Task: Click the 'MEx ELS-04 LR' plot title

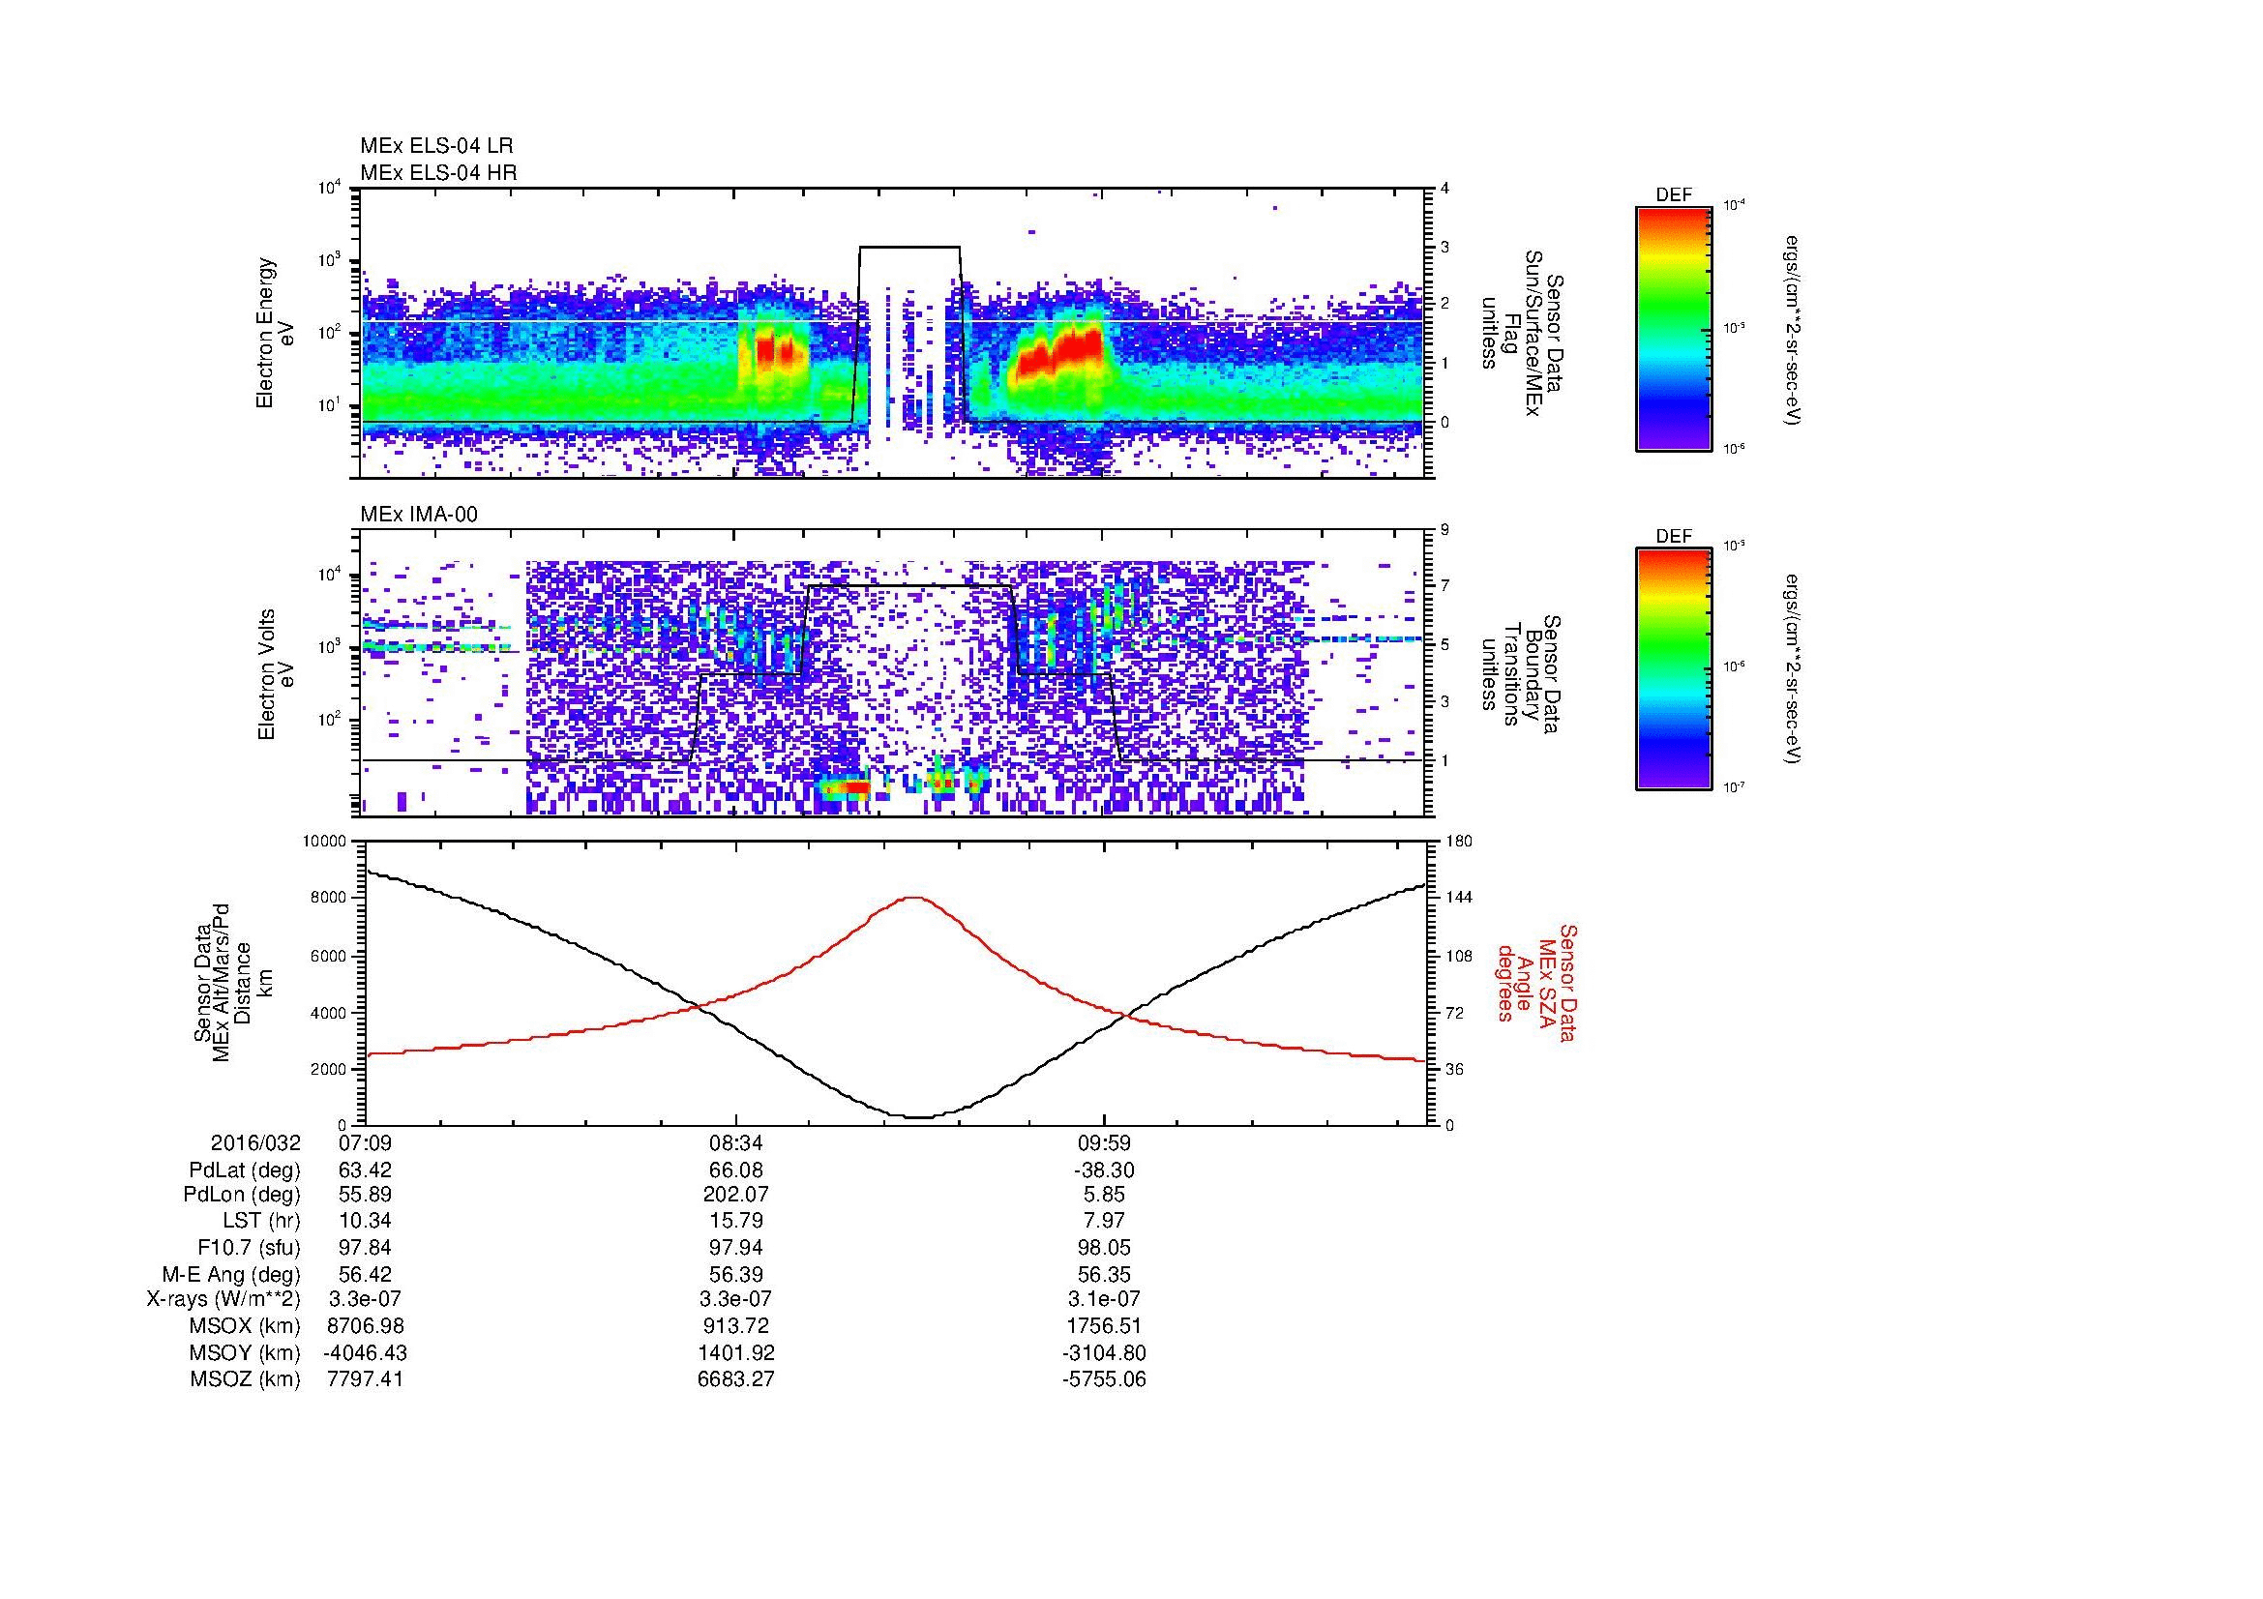Action: tap(436, 146)
